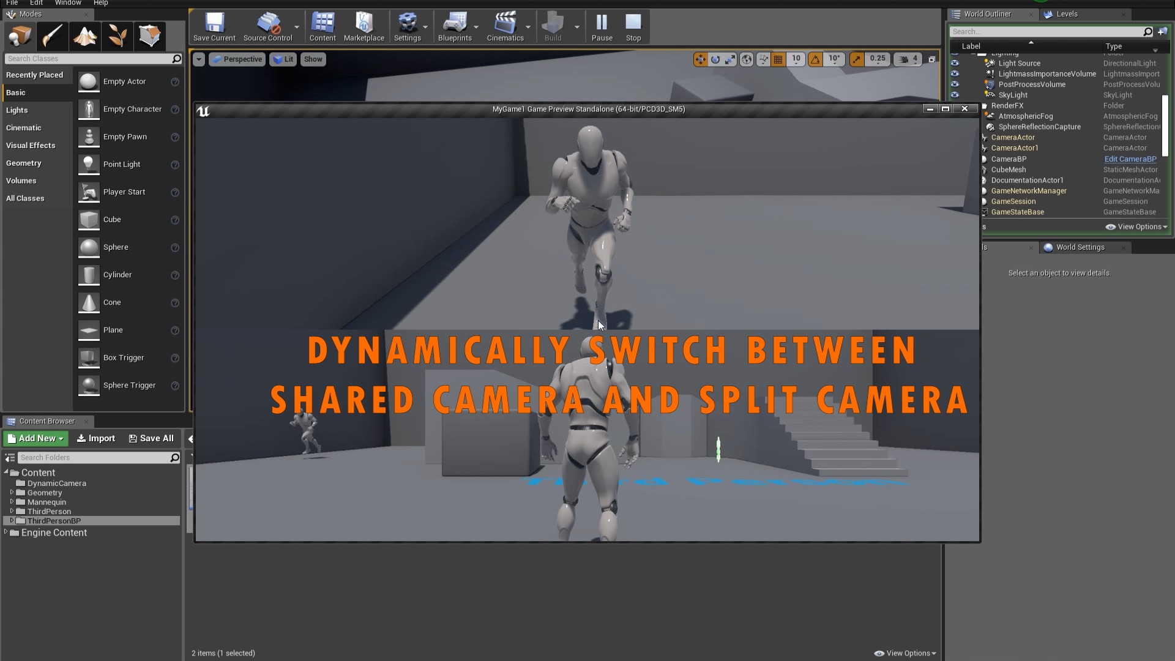This screenshot has width=1175, height=661.
Task: Click the Save Current toolbar icon
Action: [214, 26]
